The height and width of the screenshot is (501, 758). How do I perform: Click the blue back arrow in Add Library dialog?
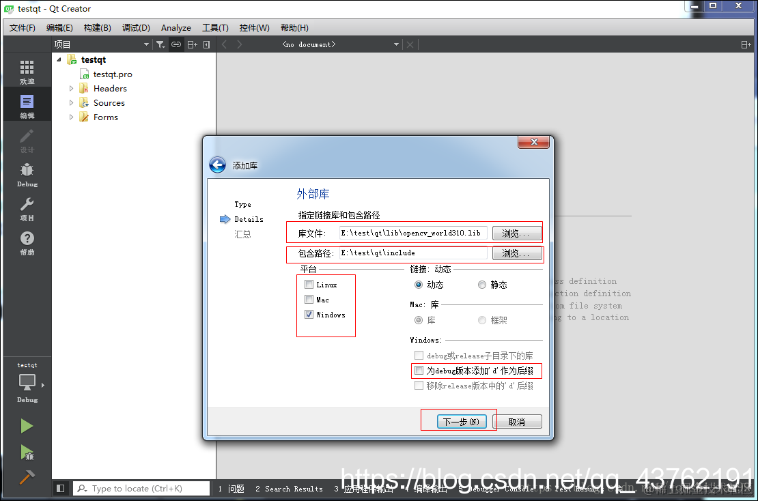[218, 164]
